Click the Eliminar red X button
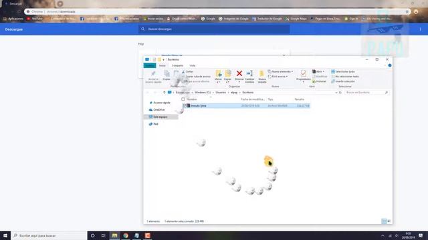The image size is (428, 240). 239,73
